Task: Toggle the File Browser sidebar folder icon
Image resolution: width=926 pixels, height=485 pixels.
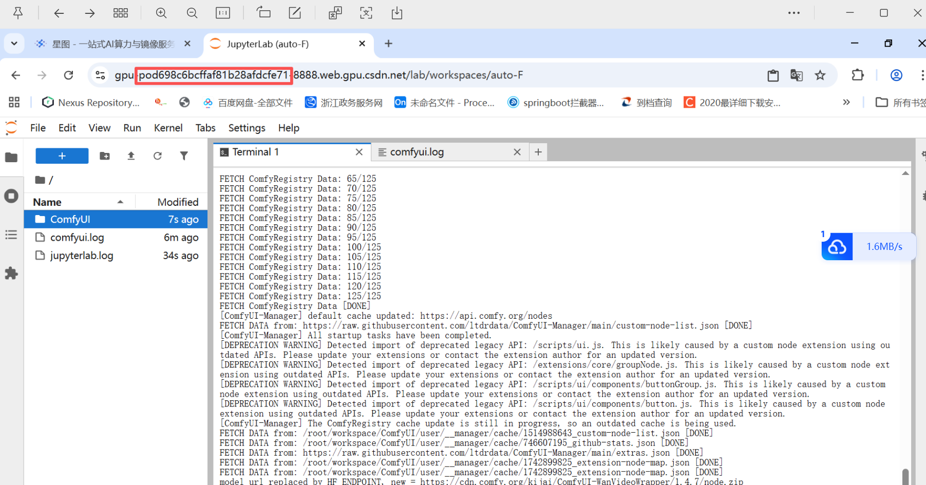Action: pos(11,157)
